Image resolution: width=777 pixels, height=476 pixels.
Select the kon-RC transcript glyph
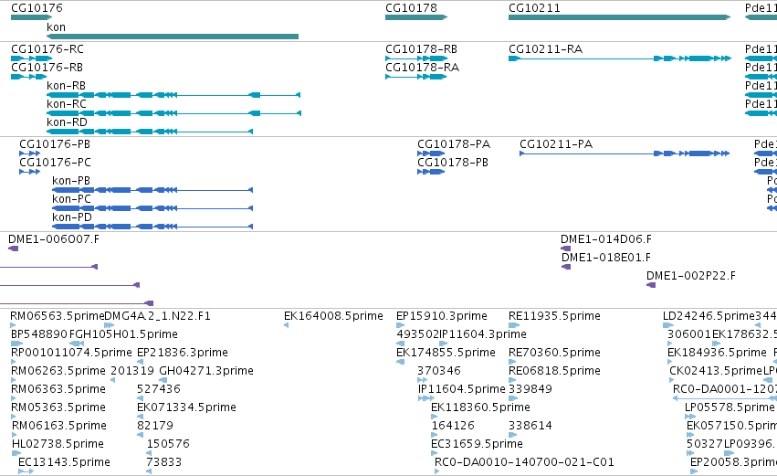point(173,113)
